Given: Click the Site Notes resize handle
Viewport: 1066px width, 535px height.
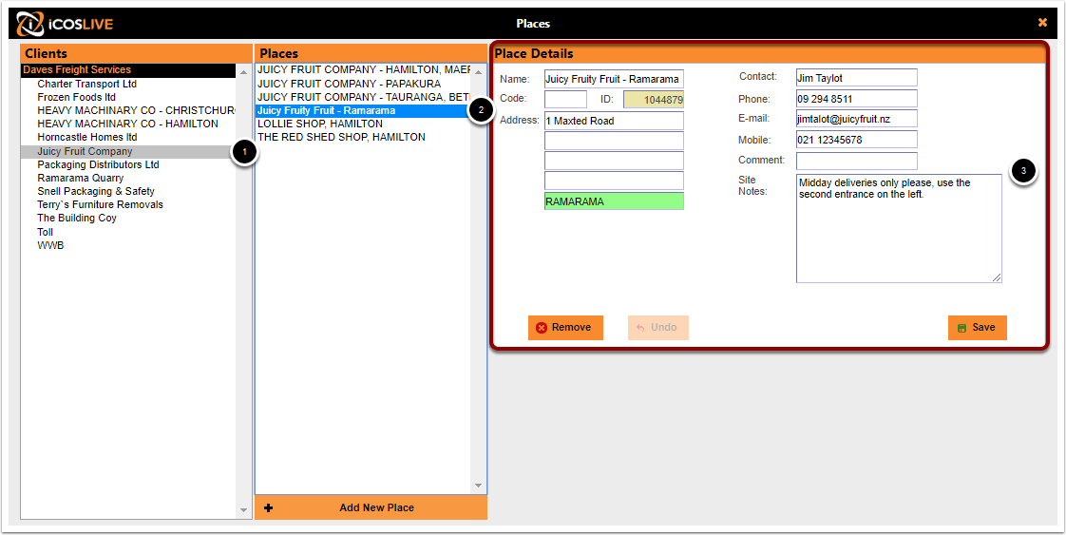Looking at the screenshot, I should (997, 277).
